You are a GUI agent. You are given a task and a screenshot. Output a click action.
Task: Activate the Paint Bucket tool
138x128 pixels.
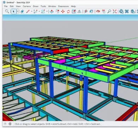coord(91,11)
